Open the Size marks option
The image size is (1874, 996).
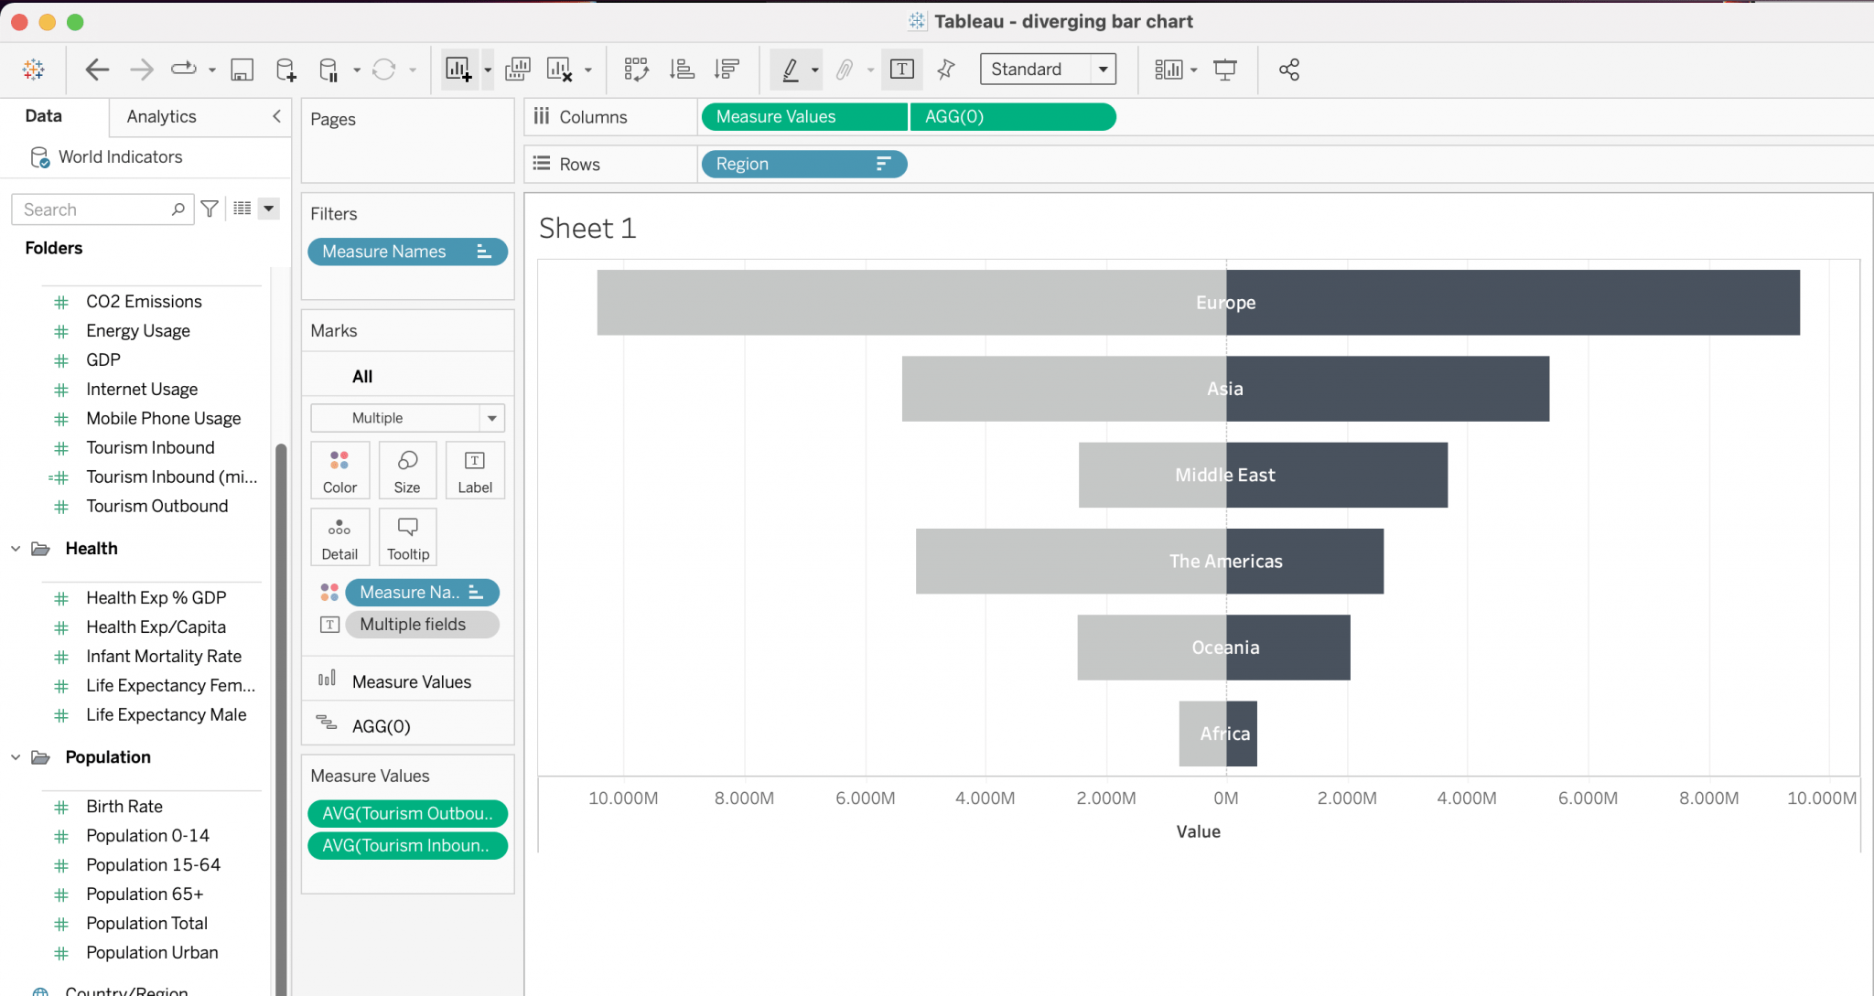[x=407, y=469]
